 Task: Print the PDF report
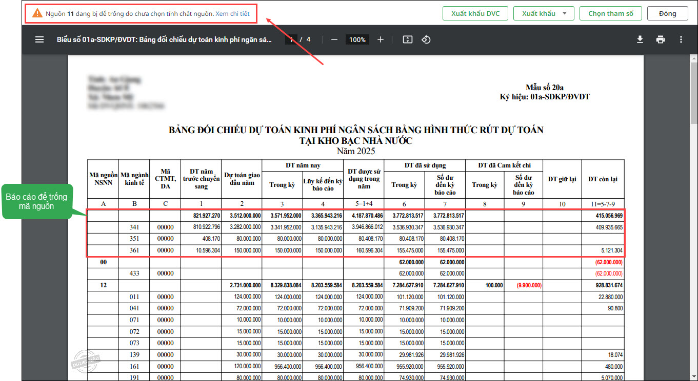(x=661, y=39)
